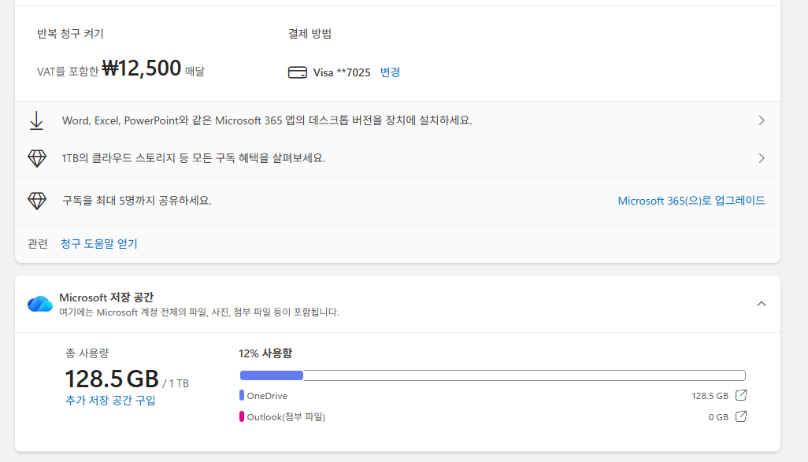Click the 변경 link for payment method

pyautogui.click(x=390, y=72)
